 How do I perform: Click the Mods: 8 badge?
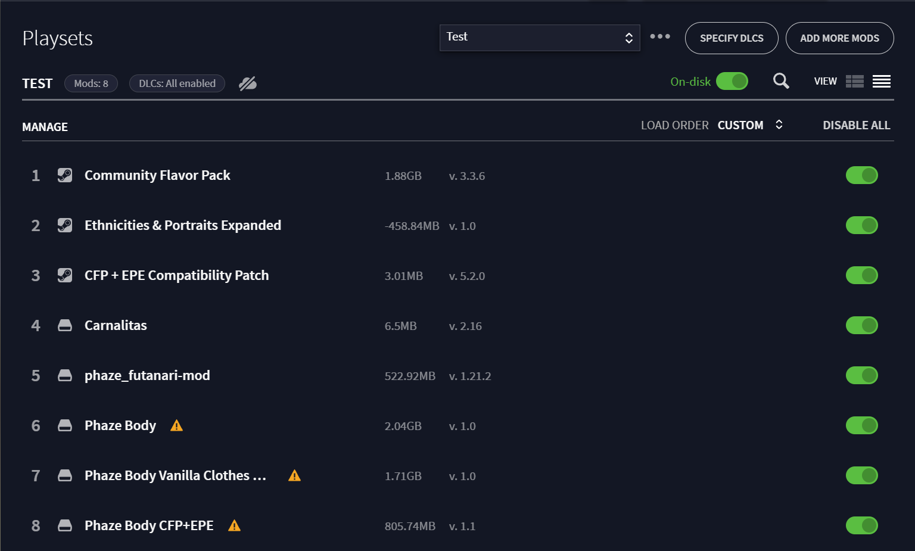[x=91, y=83]
